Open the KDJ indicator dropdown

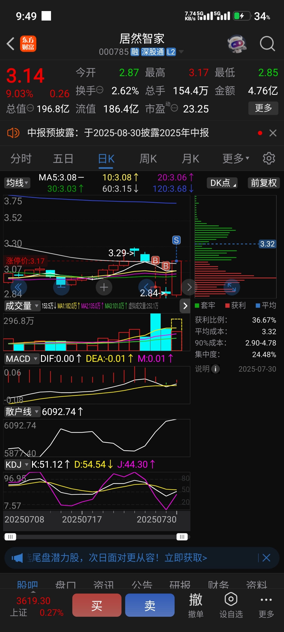coord(17,465)
